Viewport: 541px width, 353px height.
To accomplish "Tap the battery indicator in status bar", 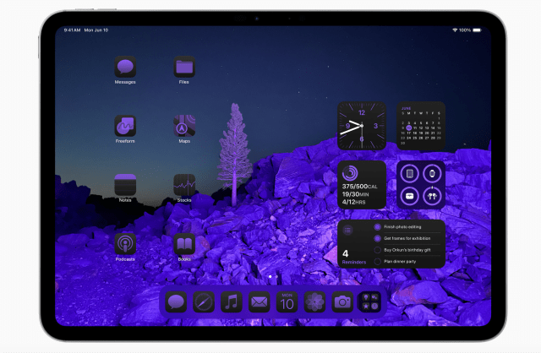I will (477, 30).
